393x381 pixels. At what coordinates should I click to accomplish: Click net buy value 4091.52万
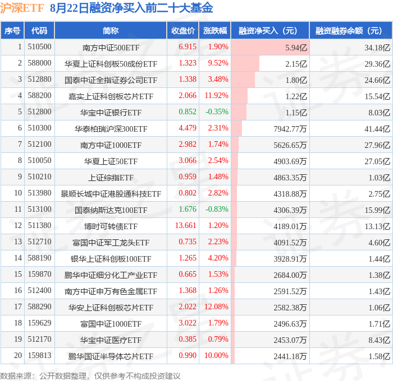290,243
